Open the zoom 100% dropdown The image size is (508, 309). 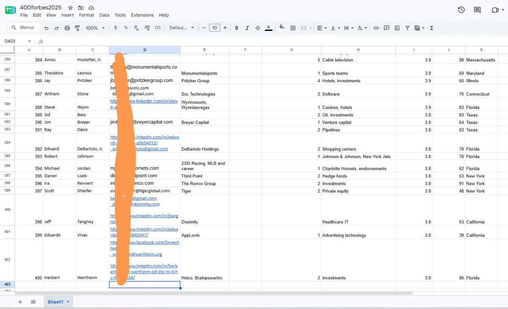pyautogui.click(x=95, y=28)
